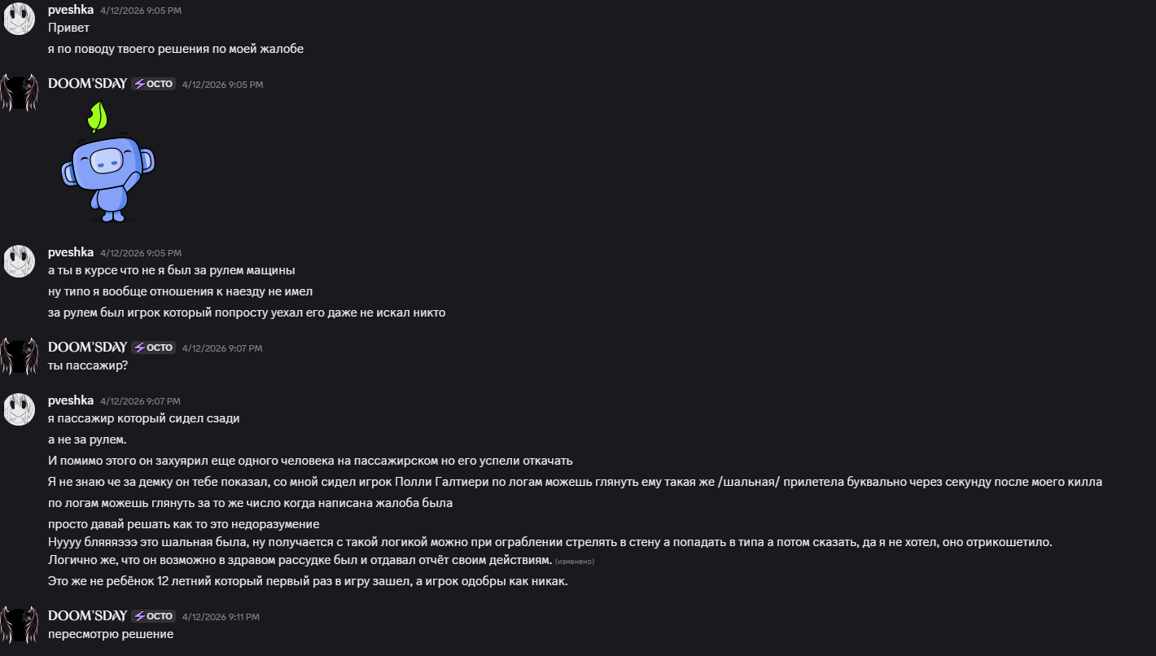Click the pveshka username above "Привет"
This screenshot has height=656, width=1156.
tap(71, 10)
